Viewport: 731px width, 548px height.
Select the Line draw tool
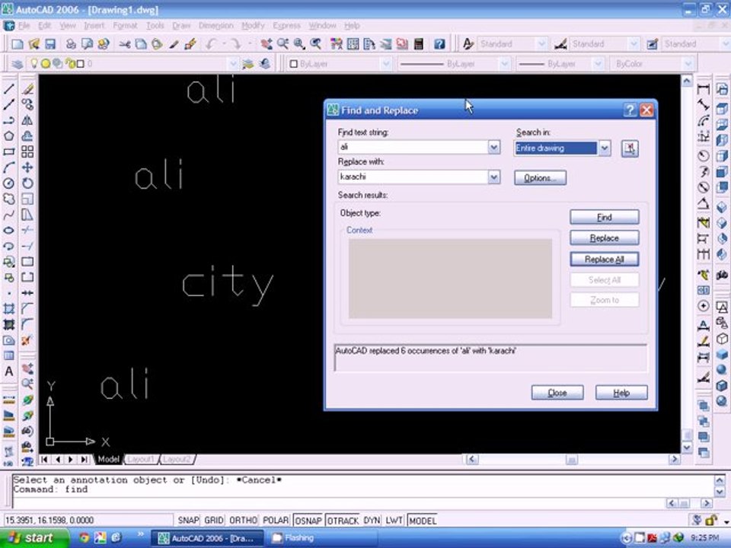tap(9, 88)
